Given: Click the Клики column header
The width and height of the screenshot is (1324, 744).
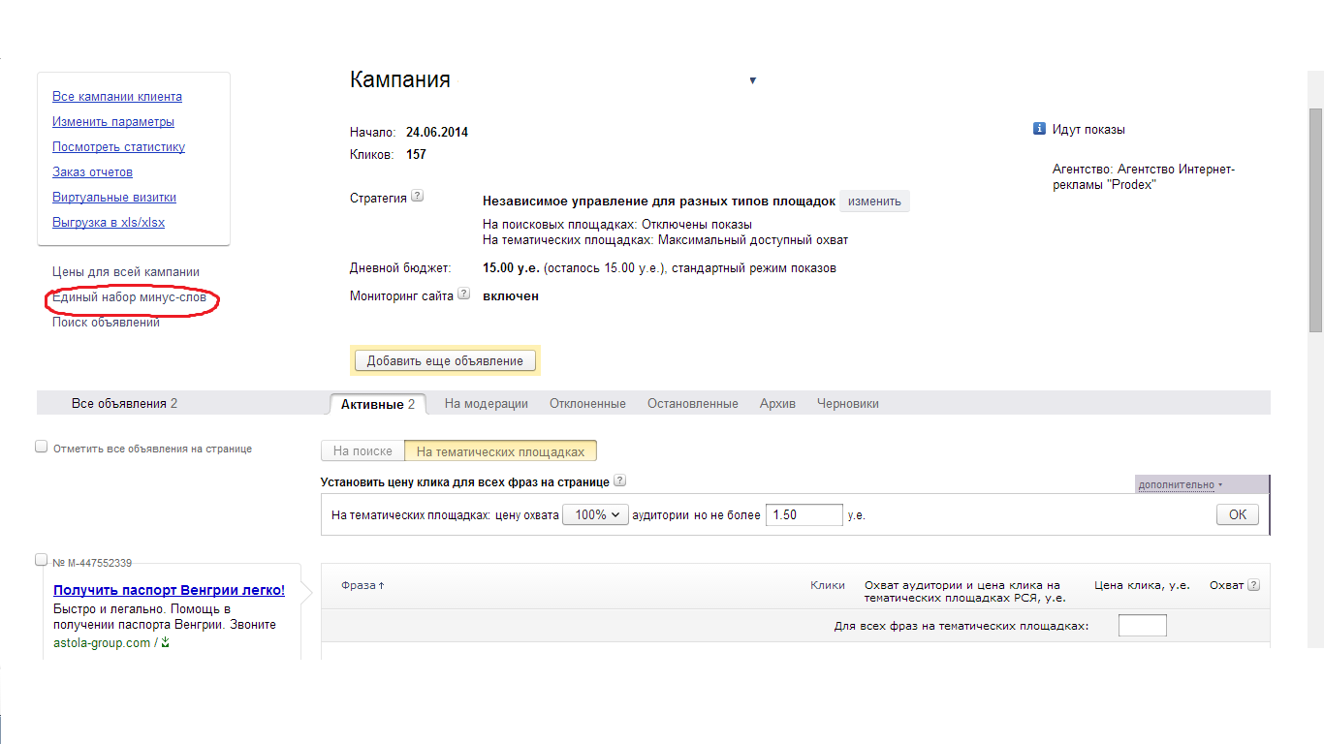Looking at the screenshot, I should (x=828, y=585).
